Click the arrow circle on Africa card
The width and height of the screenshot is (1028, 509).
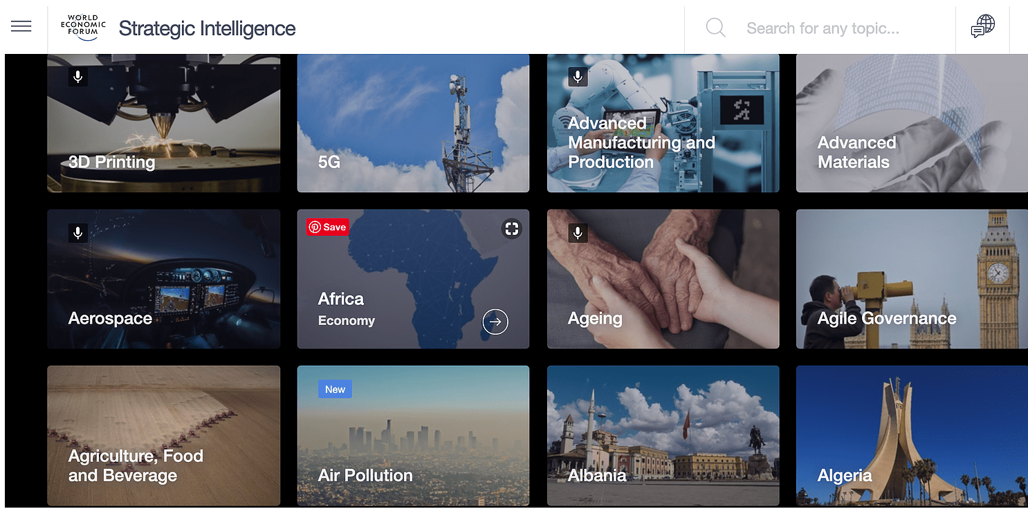(495, 321)
